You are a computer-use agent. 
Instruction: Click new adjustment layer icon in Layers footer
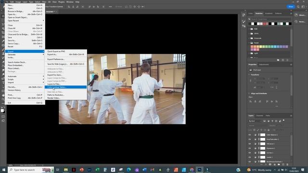coord(274,164)
